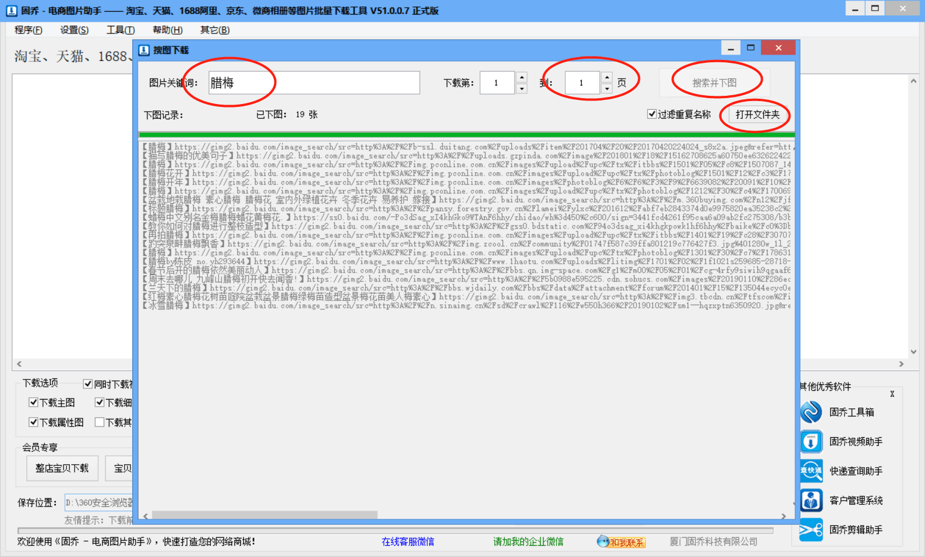
Task: Select the 再拍腊梅 log entry
Action: (467, 235)
